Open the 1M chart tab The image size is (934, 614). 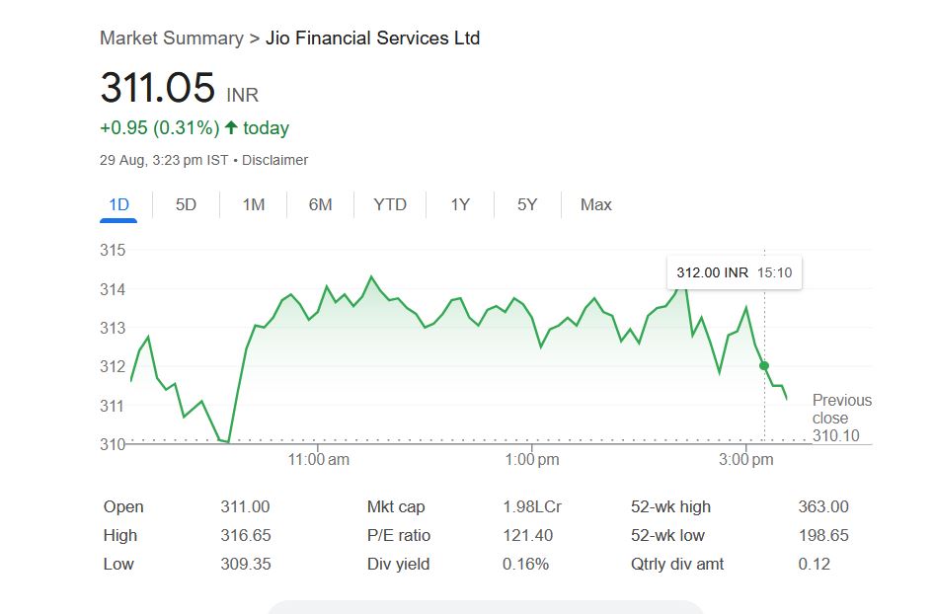click(x=254, y=205)
